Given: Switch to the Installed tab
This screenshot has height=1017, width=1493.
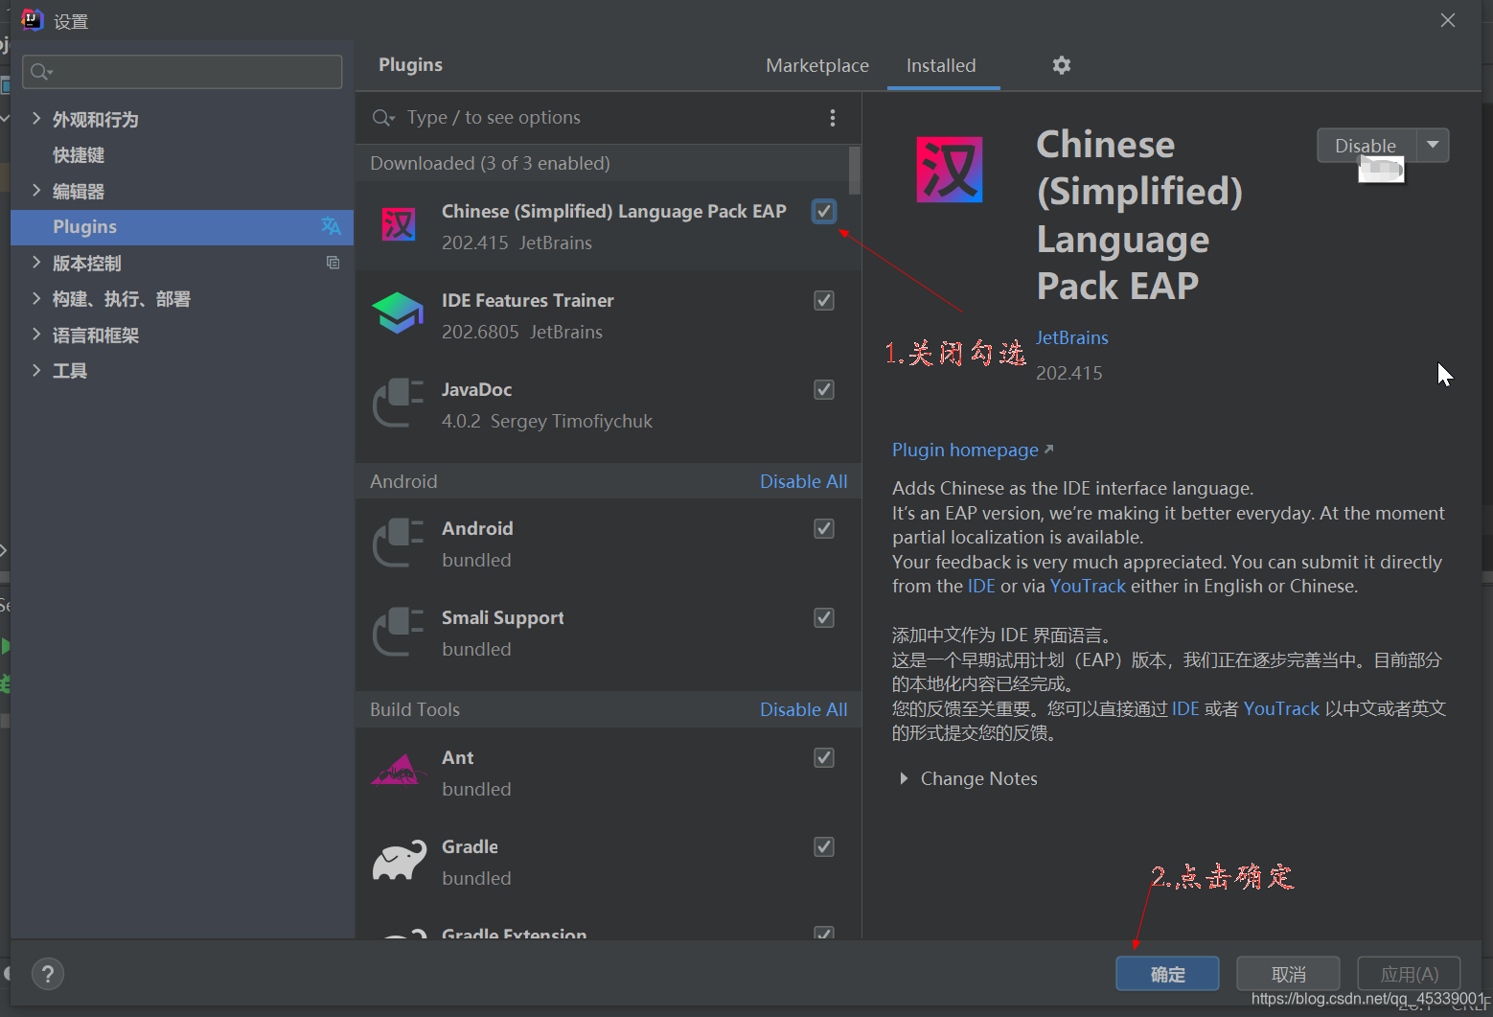Looking at the screenshot, I should 941,65.
